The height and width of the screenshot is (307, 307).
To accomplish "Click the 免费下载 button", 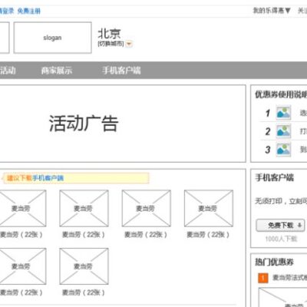I will (280, 226).
